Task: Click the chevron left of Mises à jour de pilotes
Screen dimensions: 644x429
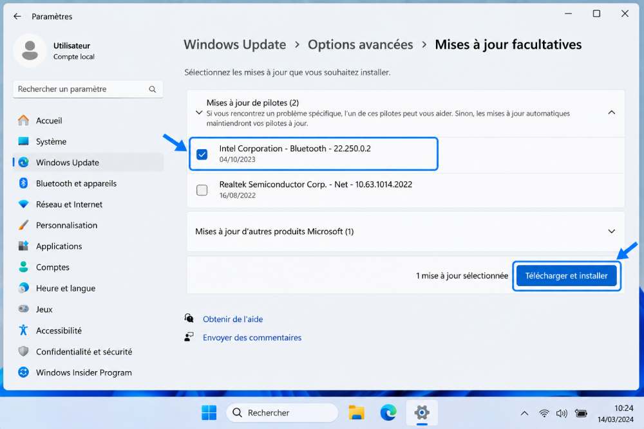Action: pyautogui.click(x=199, y=113)
